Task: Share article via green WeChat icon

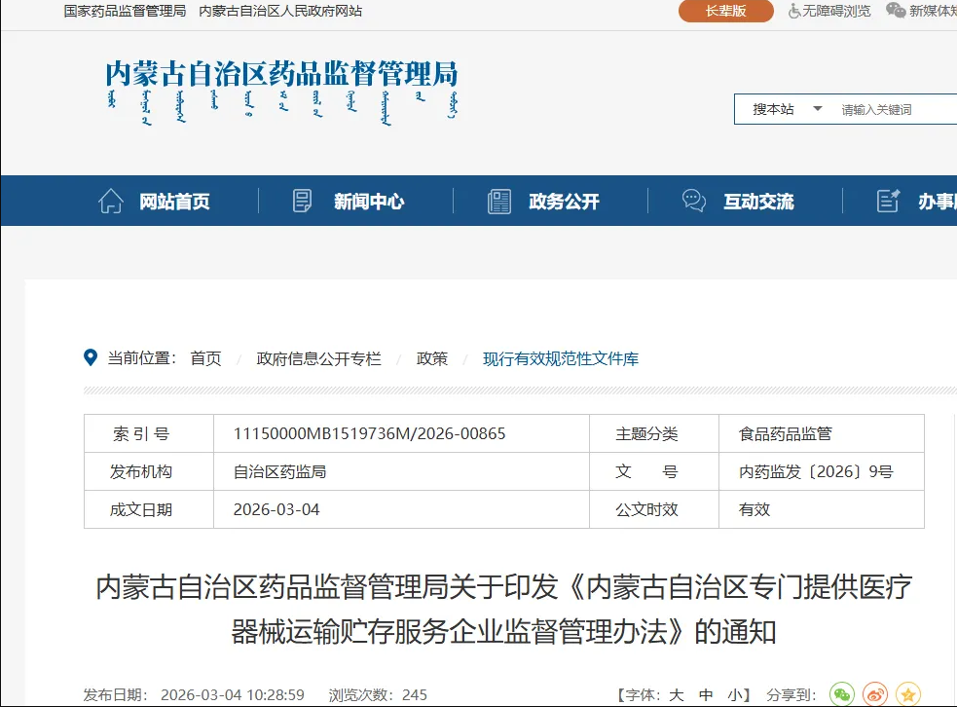Action: pos(842,694)
